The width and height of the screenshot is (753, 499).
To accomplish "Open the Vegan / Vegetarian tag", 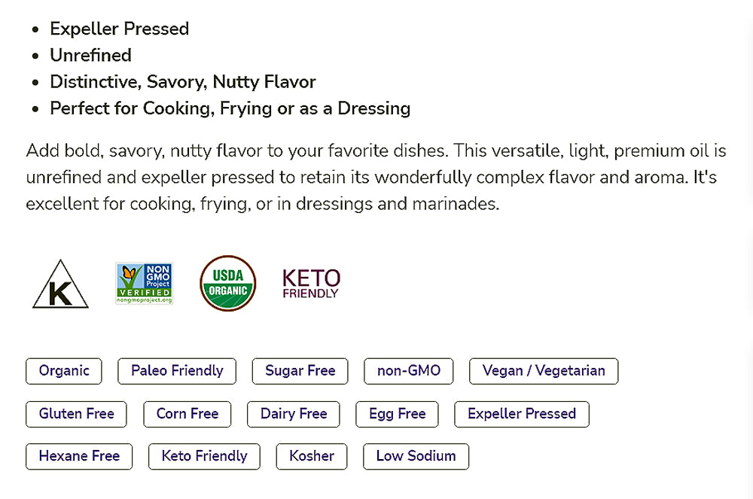I will point(544,371).
